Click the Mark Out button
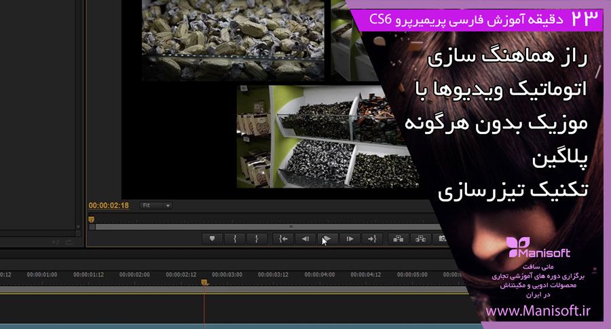Image resolution: width=611 pixels, height=329 pixels. 257,239
